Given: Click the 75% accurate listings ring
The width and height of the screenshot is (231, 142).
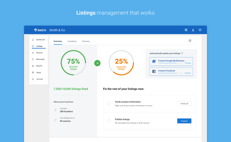Looking at the screenshot, I should (73, 63).
